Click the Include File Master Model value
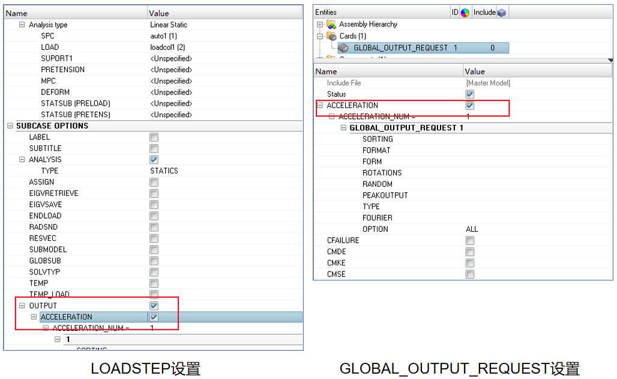The width and height of the screenshot is (617, 379). 488,83
